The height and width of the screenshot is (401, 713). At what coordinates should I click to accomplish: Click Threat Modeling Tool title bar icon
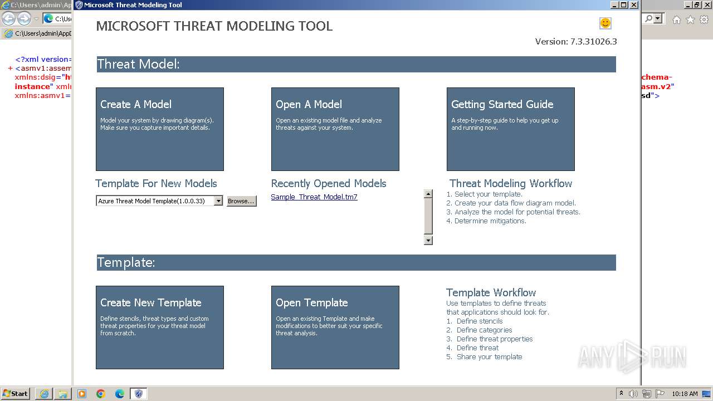coord(79,5)
